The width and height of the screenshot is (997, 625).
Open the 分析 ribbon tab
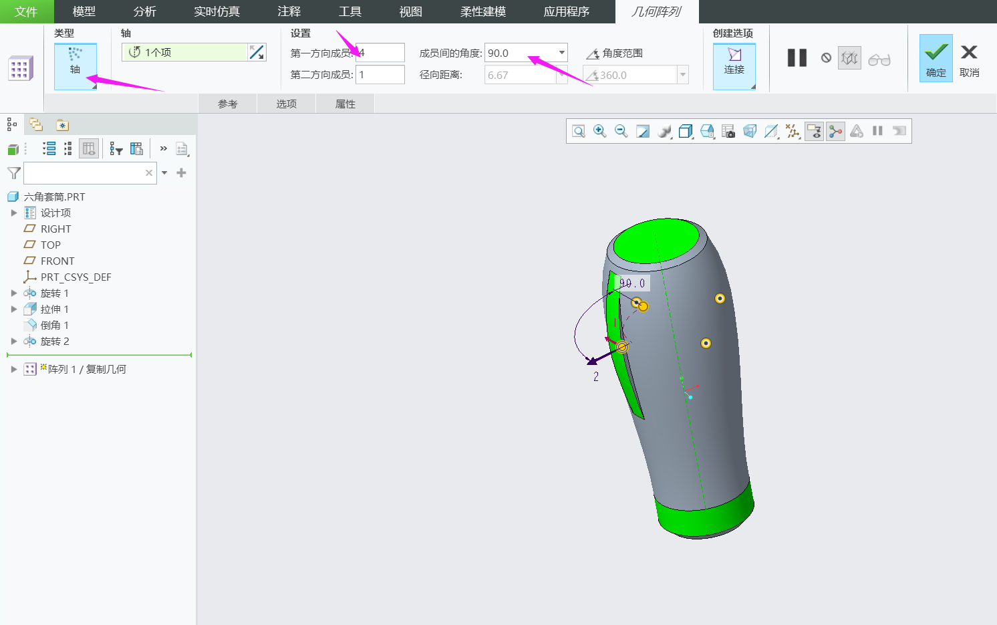[x=144, y=11]
